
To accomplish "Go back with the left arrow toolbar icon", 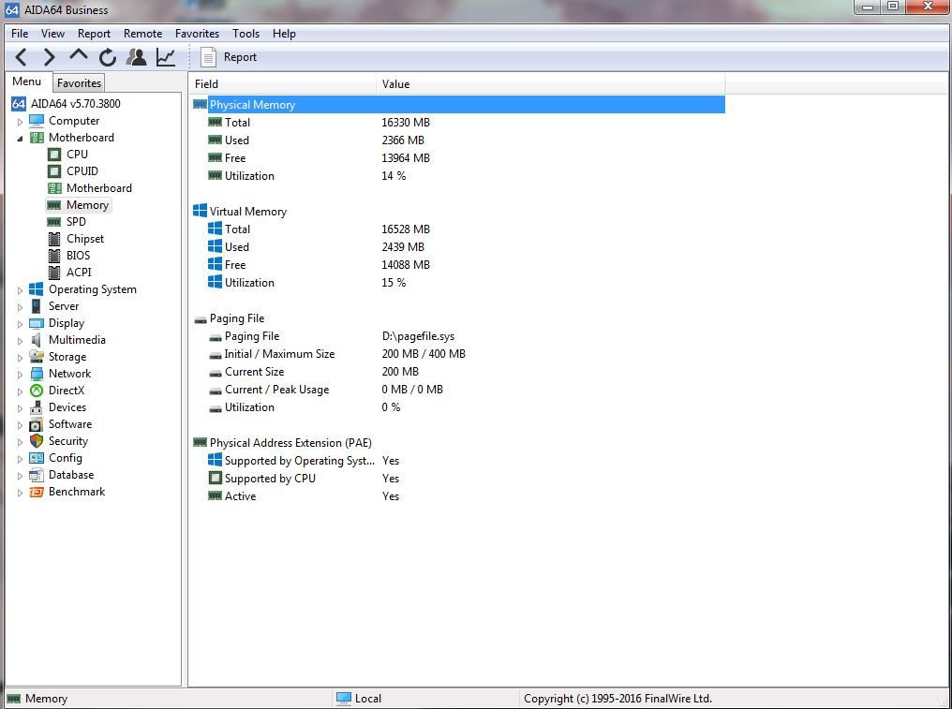I will point(22,57).
